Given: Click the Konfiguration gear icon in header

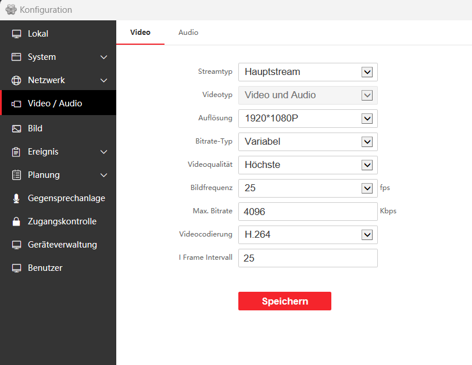Looking at the screenshot, I should [x=10, y=10].
